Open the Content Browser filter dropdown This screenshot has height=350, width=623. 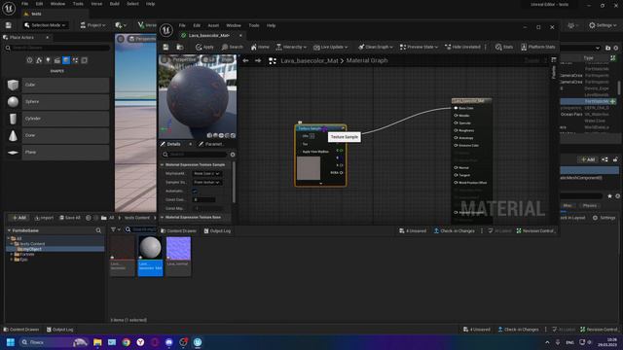click(x=116, y=229)
